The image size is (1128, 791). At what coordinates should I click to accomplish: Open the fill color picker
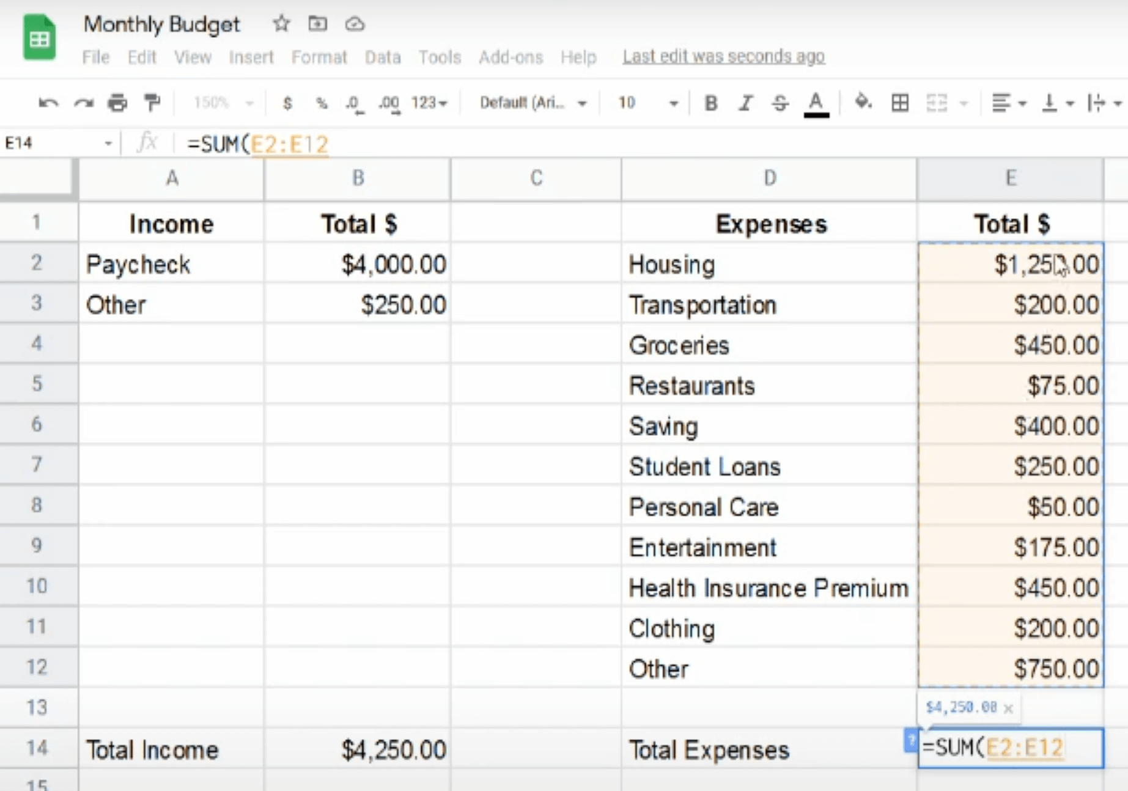click(x=863, y=102)
